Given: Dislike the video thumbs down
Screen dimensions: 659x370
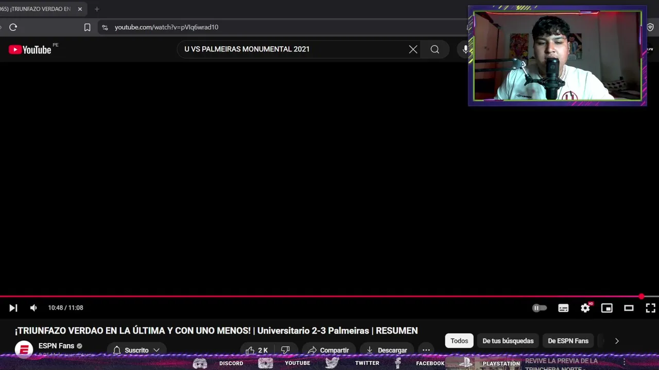Looking at the screenshot, I should [x=285, y=350].
